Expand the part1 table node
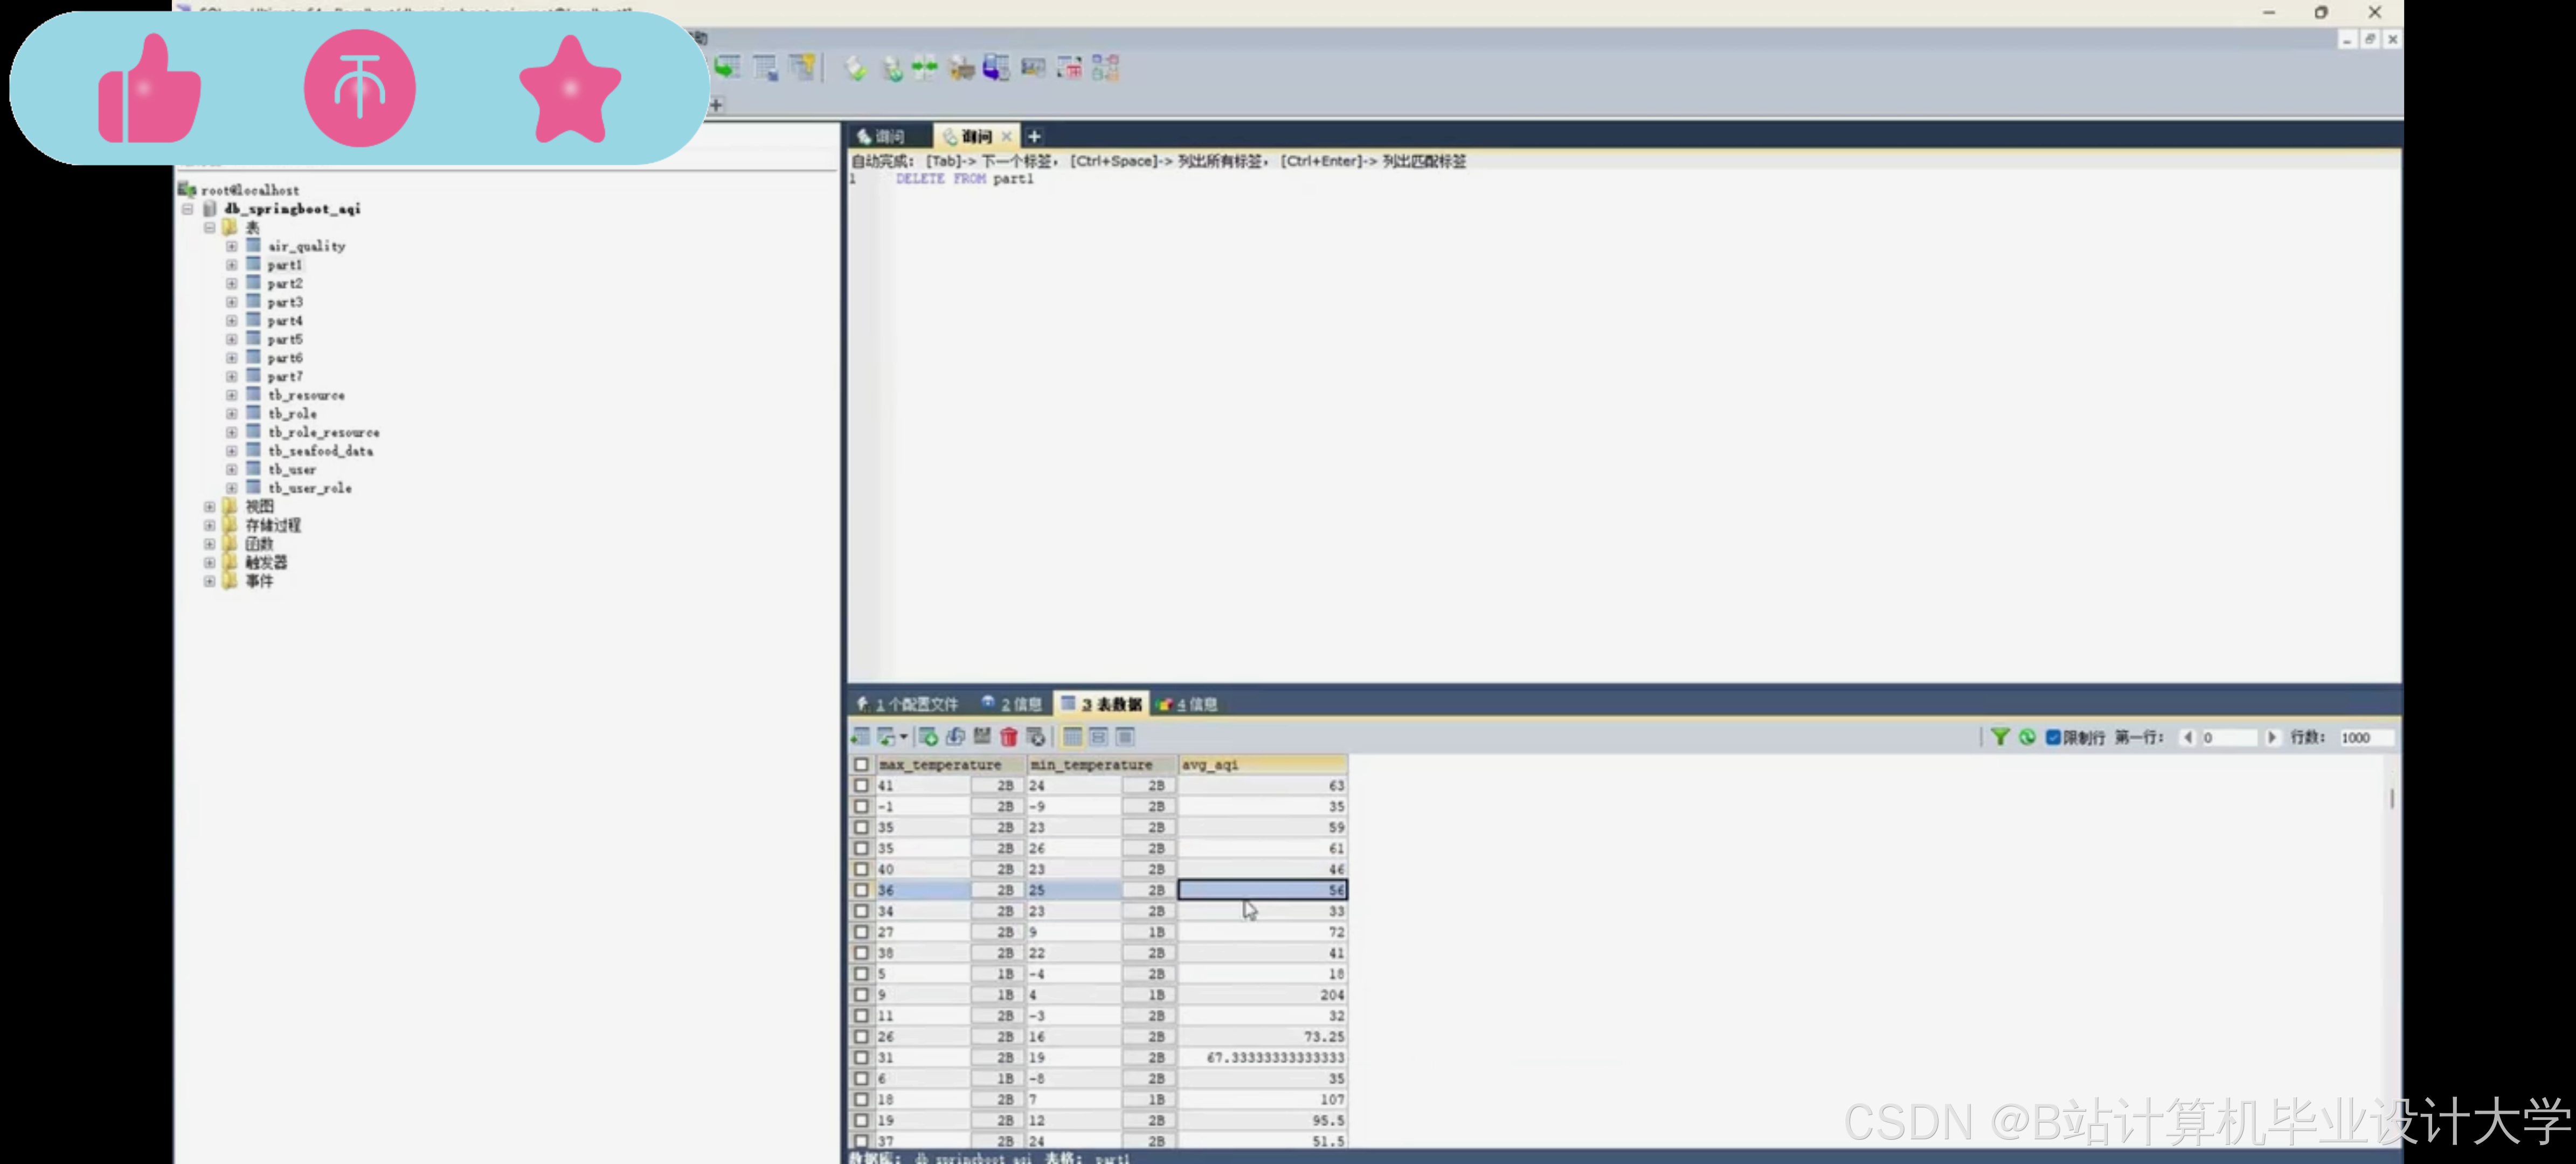The image size is (2576, 1164). tap(231, 265)
